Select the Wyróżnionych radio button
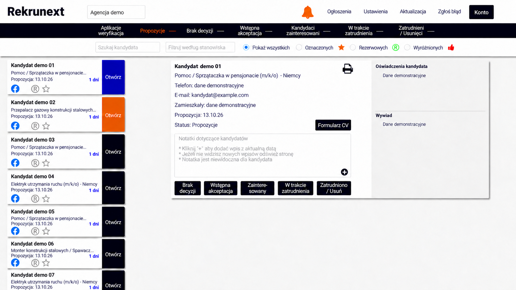The image size is (516, 290). [407, 47]
